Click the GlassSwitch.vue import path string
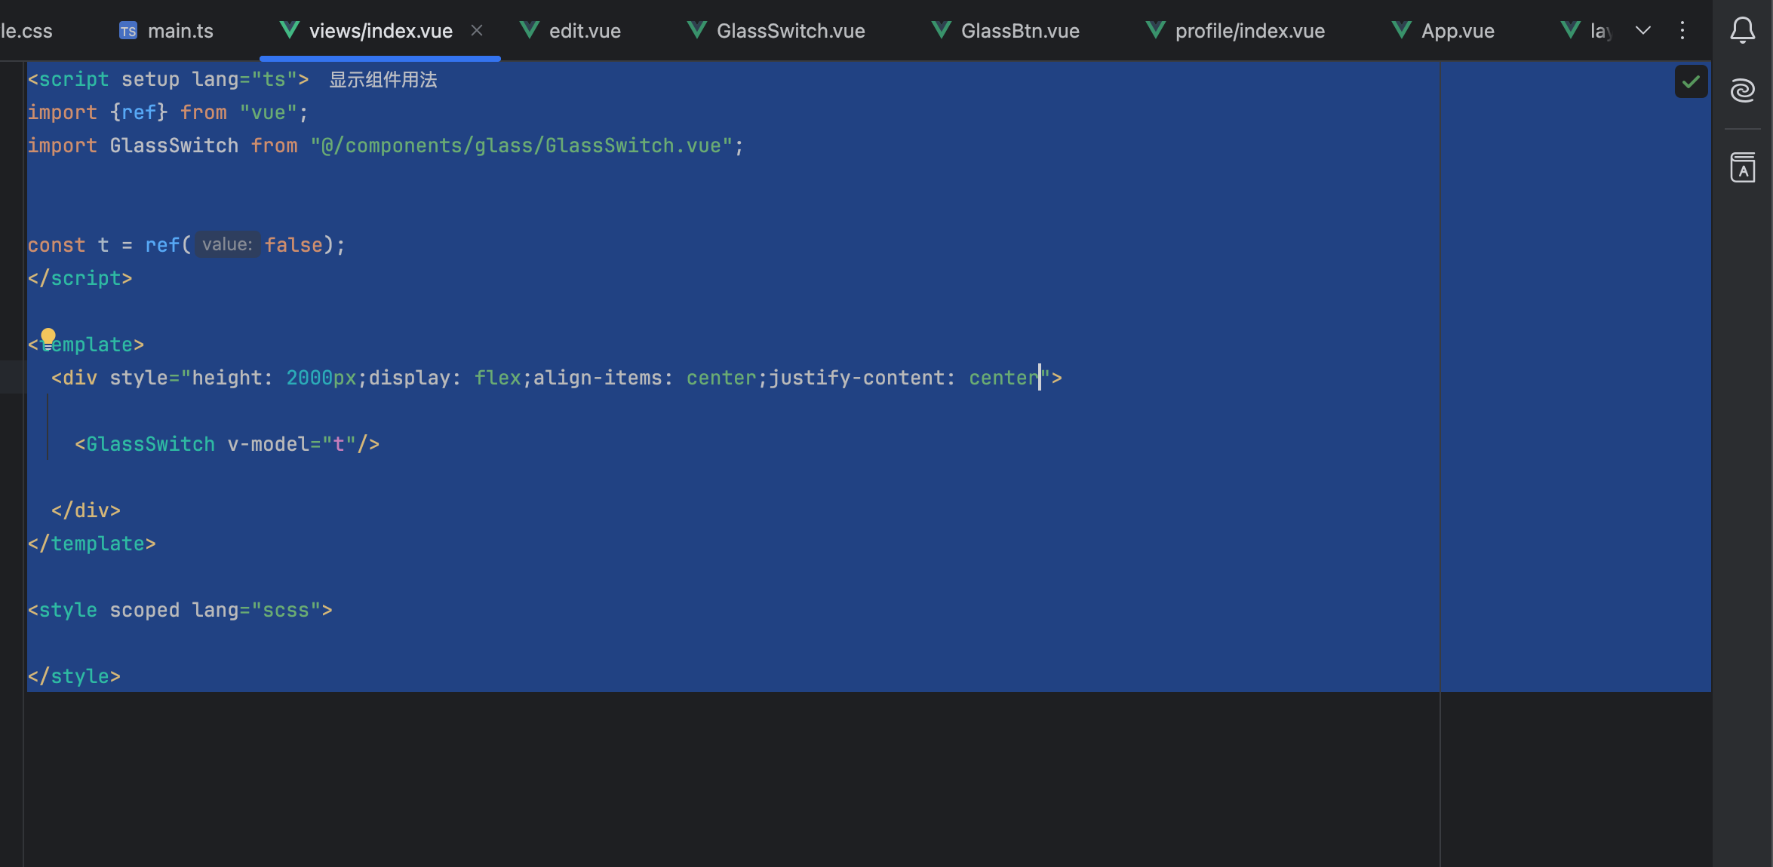Viewport: 1773px width, 867px height. tap(521, 146)
